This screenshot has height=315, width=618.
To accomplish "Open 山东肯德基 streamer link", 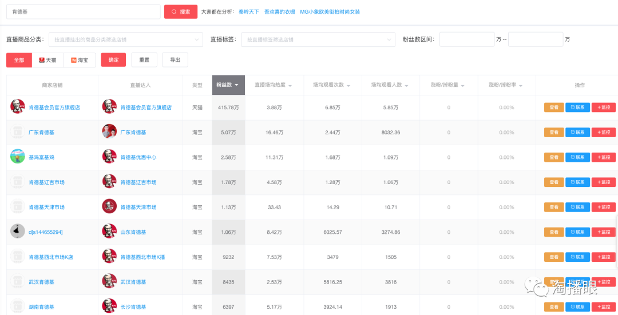I will pyautogui.click(x=133, y=232).
